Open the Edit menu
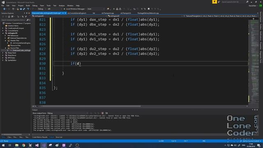 [8, 5]
